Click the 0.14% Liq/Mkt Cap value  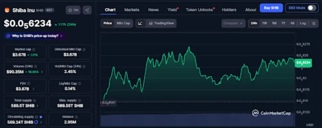tap(70, 89)
